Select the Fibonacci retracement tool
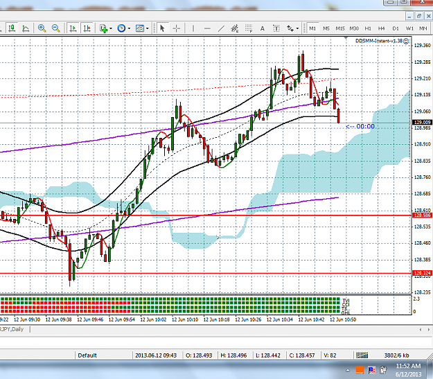 249,28
